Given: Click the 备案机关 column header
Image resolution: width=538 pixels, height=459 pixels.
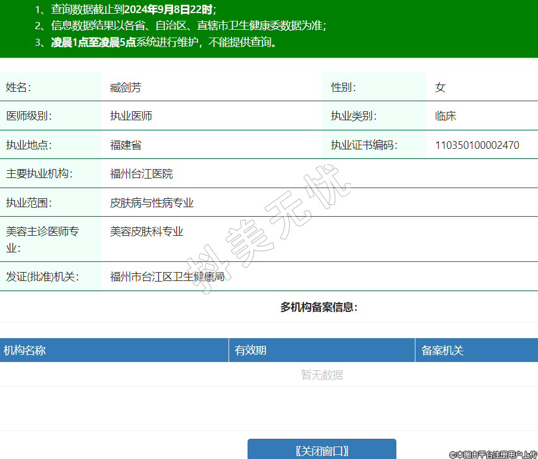Looking at the screenshot, I should tap(442, 350).
